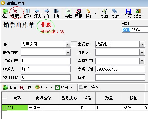Click the 增加 icon in top toolbar
The width and height of the screenshot is (148, 119).
point(5,13)
